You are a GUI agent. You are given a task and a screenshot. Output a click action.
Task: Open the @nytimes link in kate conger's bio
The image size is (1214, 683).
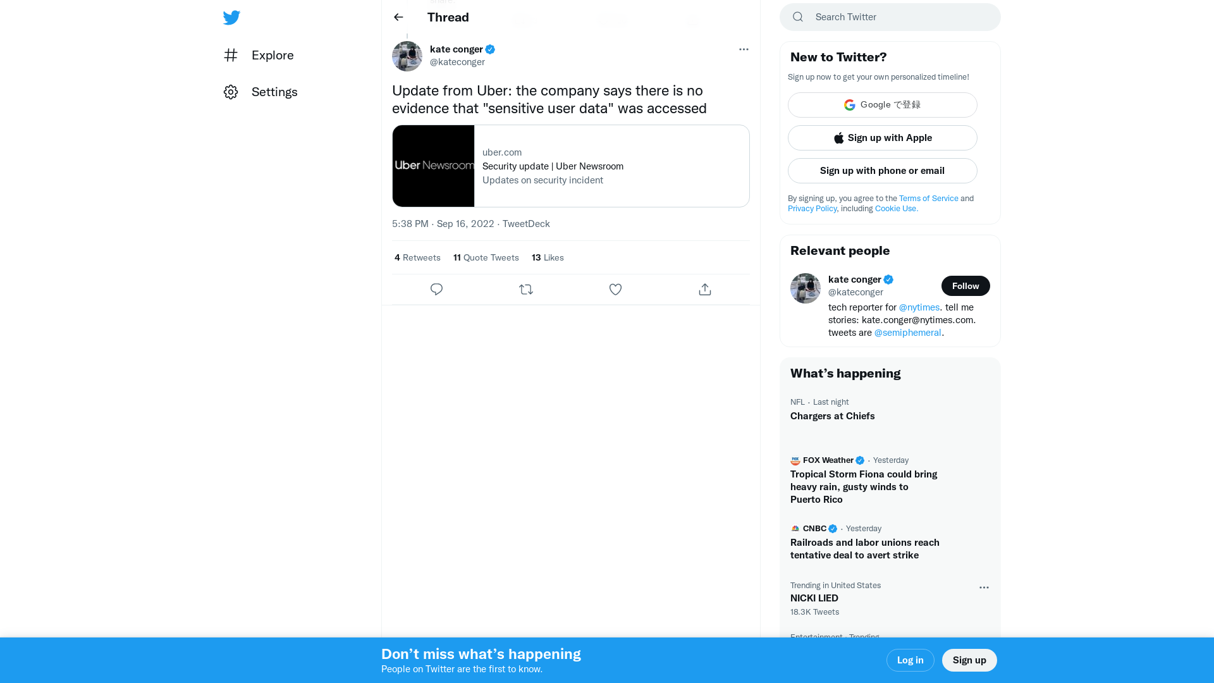(x=919, y=307)
